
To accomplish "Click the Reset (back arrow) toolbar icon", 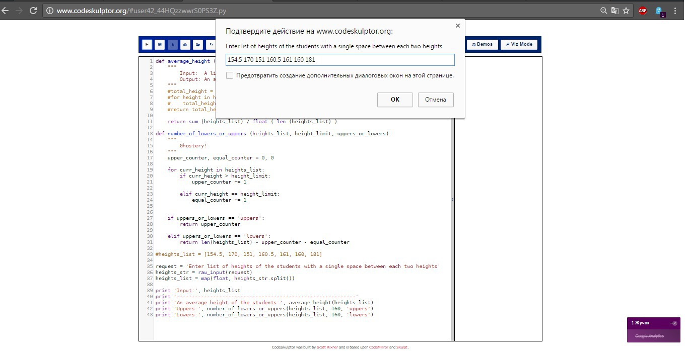I will (x=211, y=44).
